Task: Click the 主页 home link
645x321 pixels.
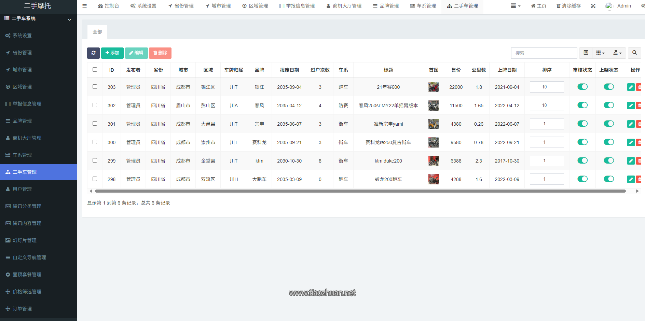Action: (539, 6)
